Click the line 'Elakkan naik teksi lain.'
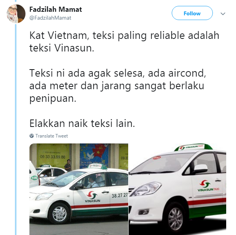 pos(82,123)
